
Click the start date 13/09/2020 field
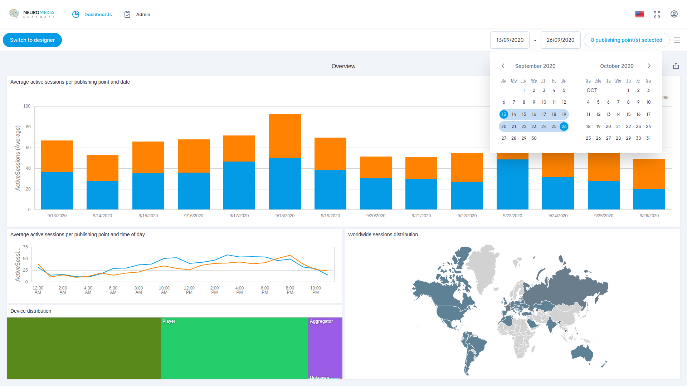(x=510, y=40)
